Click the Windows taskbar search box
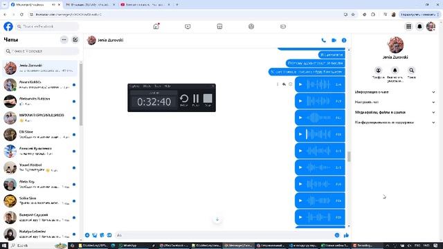Screen dimensions: 443x249 38,246
